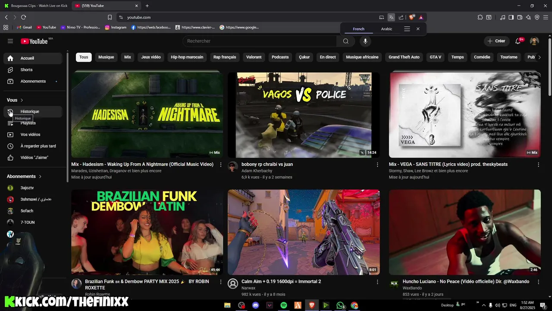Select the Valorant category chip

[254, 57]
